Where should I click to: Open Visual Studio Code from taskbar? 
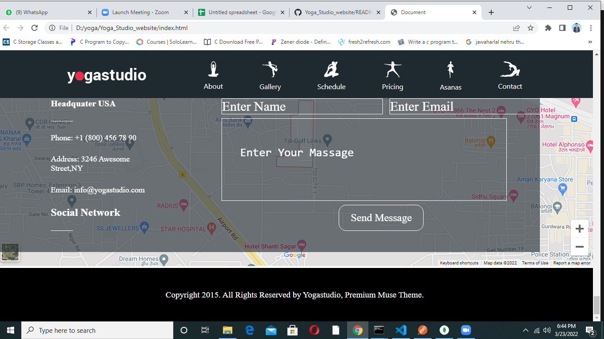coord(401,330)
